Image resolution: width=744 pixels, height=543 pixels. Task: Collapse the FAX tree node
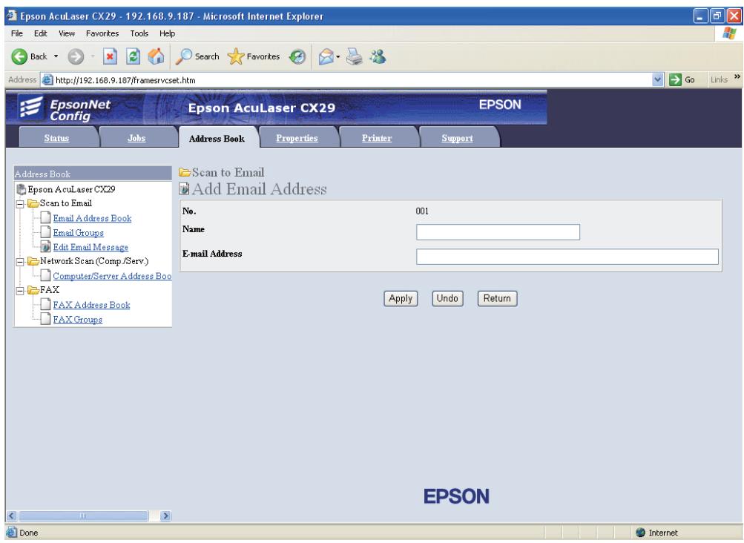(x=20, y=291)
